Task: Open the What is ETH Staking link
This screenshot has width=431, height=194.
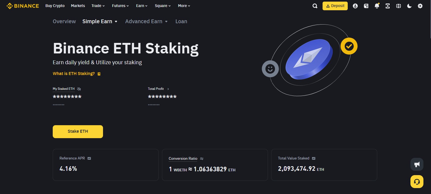Action: (74, 74)
